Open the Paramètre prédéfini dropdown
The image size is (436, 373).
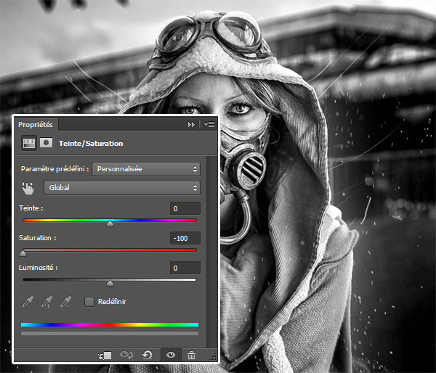(145, 168)
